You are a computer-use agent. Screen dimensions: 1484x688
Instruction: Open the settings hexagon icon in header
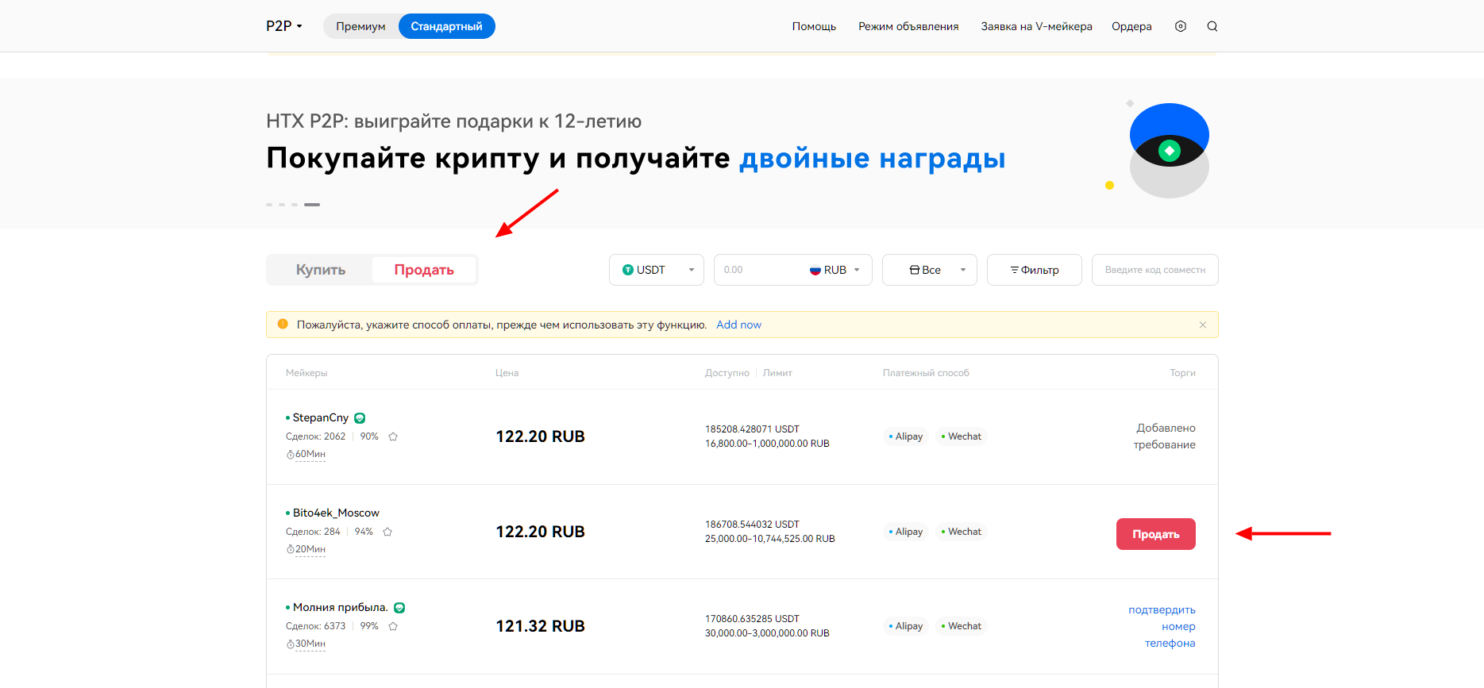coord(1181,26)
